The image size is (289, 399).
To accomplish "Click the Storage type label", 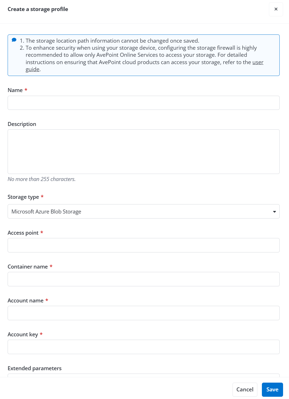I will pyautogui.click(x=23, y=197).
